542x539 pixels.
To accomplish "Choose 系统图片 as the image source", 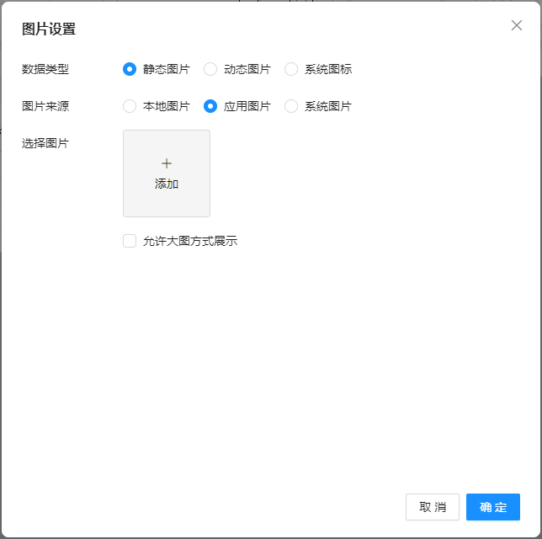I will [291, 106].
